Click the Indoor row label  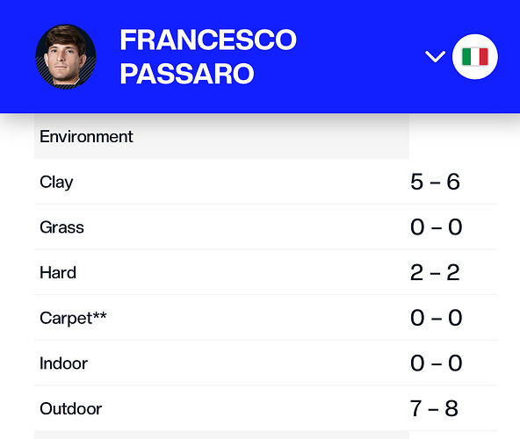(63, 363)
